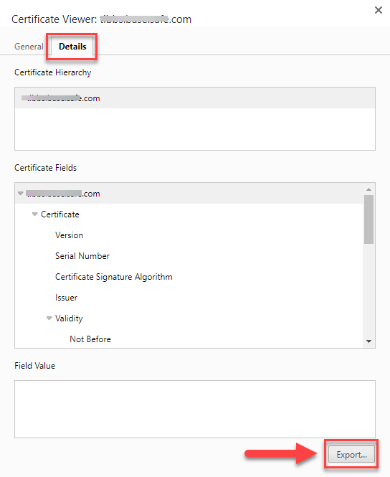The height and width of the screenshot is (477, 390).
Task: Click the Export... button
Action: 351,455
